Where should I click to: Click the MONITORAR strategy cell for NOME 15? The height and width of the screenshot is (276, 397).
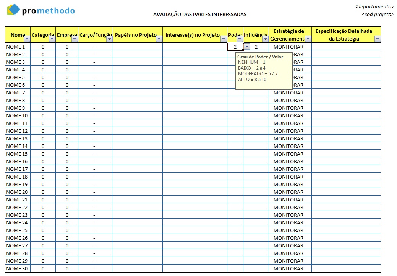[x=290, y=154]
